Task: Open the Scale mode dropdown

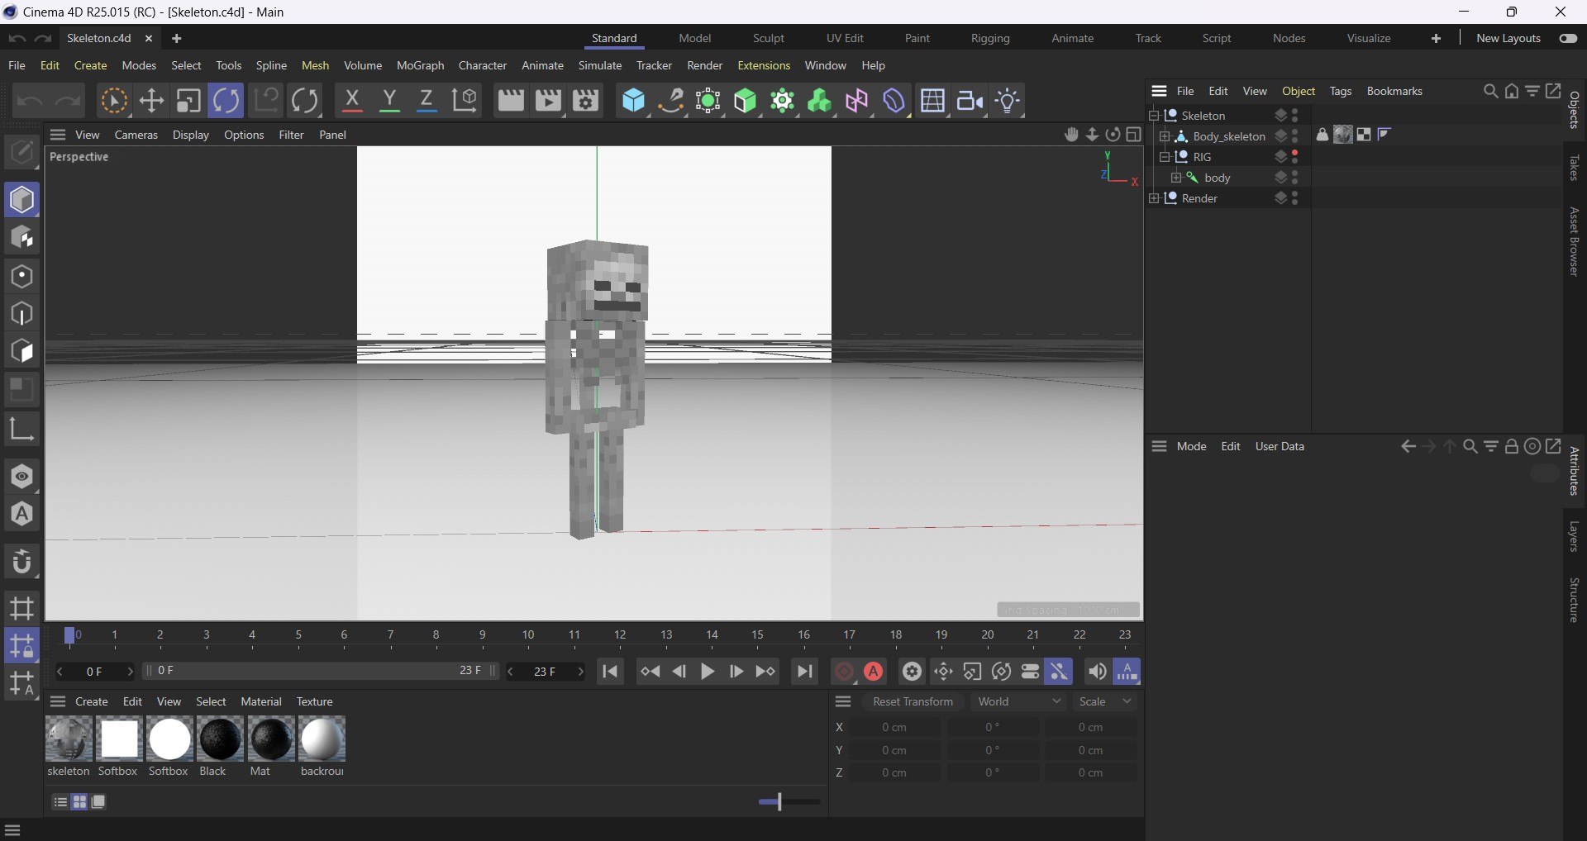Action: [1105, 701]
